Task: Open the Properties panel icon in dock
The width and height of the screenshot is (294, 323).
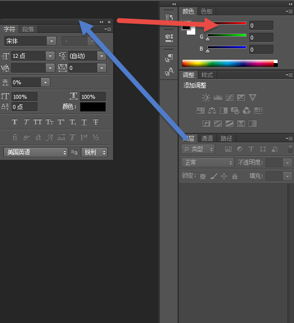Action: click(169, 38)
